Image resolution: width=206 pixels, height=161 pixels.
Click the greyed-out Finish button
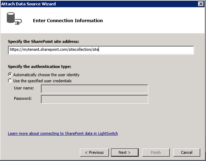(156, 152)
